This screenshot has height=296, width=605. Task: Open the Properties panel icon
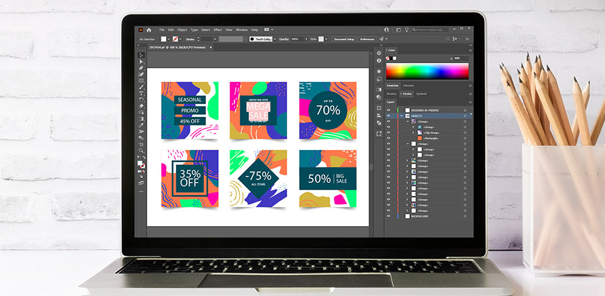click(379, 53)
